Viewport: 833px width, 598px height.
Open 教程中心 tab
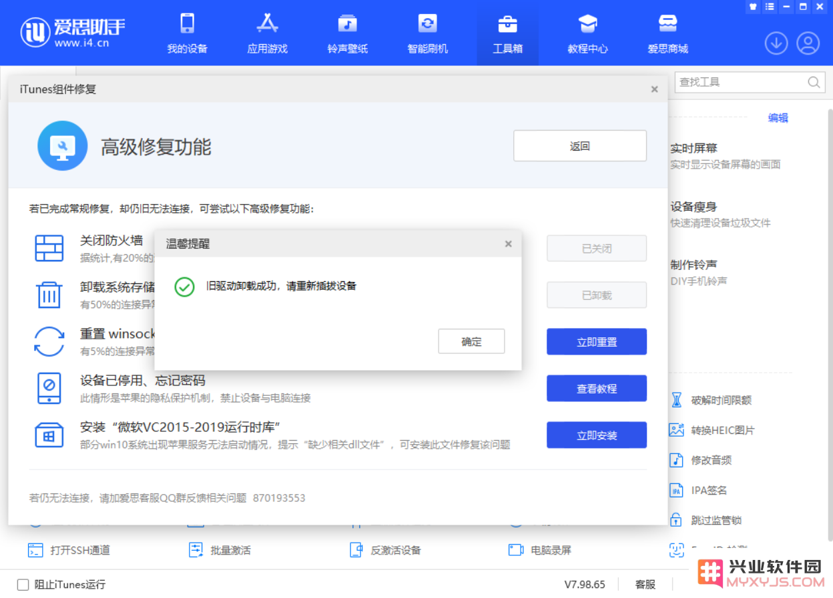tap(587, 33)
